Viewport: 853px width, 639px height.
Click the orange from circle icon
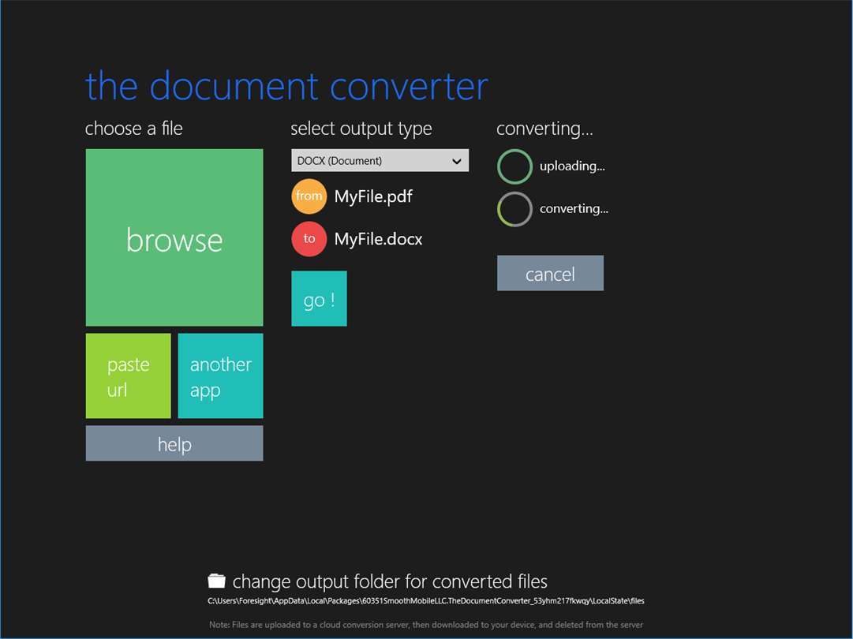tap(309, 196)
